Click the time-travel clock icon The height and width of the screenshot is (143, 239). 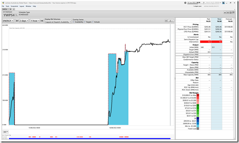tap(185, 3)
